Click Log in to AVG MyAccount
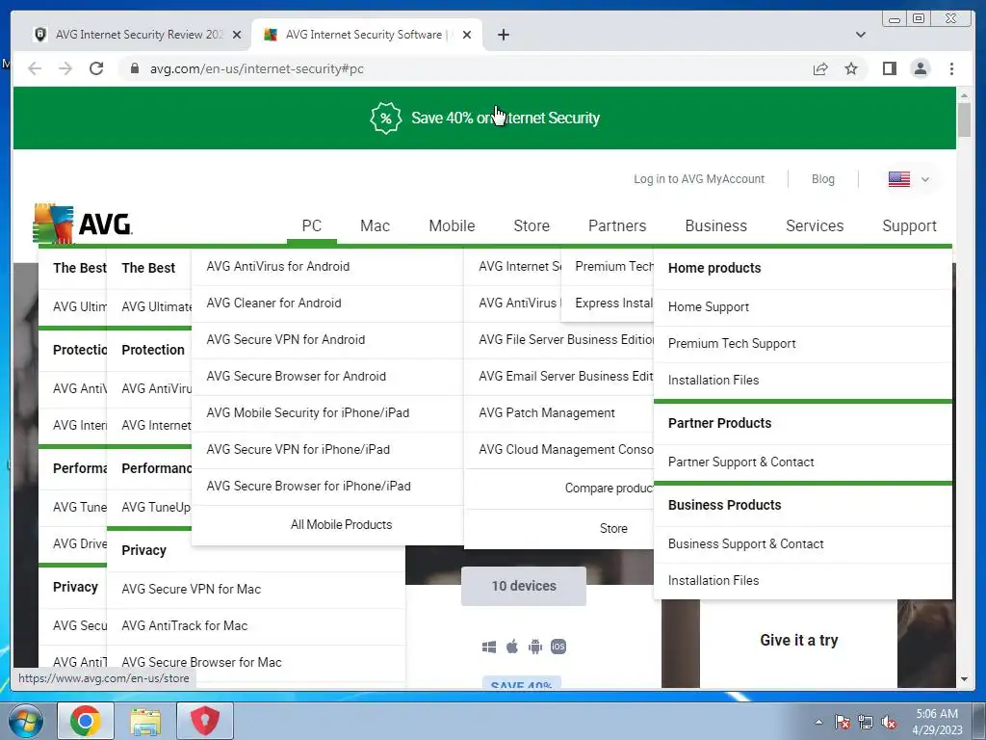Viewport: 986px width, 740px height. tap(699, 179)
